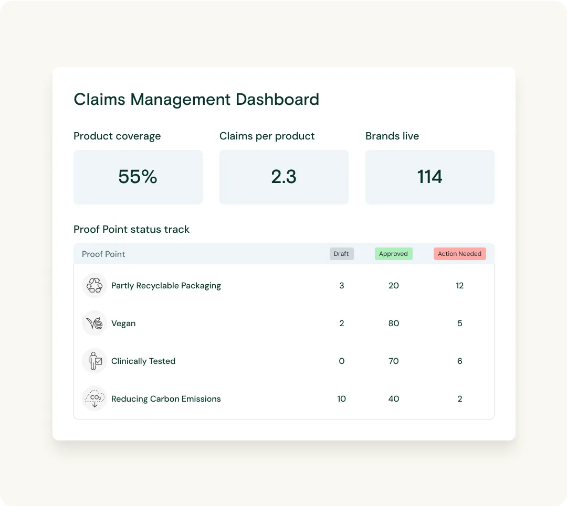Select the Clinically Tested proof point
The width and height of the screenshot is (567, 506).
point(143,361)
